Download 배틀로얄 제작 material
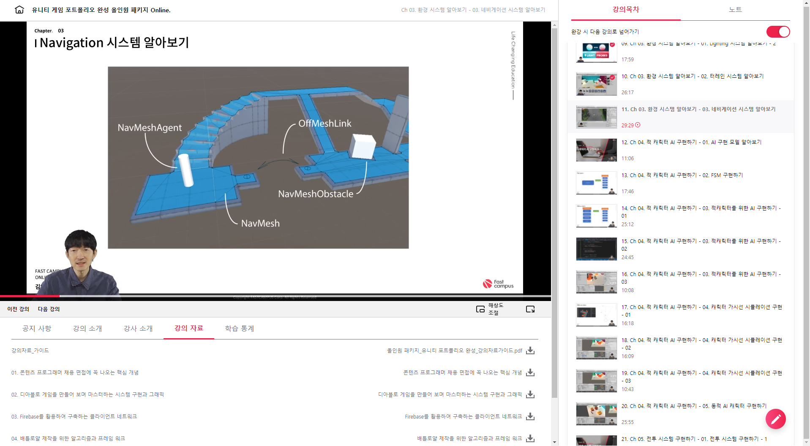 tap(530, 438)
